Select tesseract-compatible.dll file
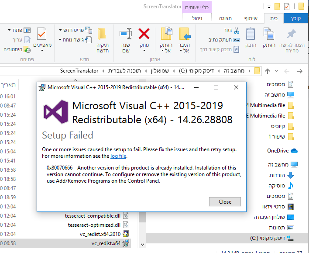This screenshot has width=309, height=253. (x=65, y=216)
